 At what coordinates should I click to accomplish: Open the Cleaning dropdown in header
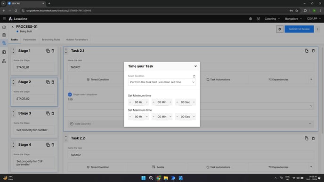272,19
